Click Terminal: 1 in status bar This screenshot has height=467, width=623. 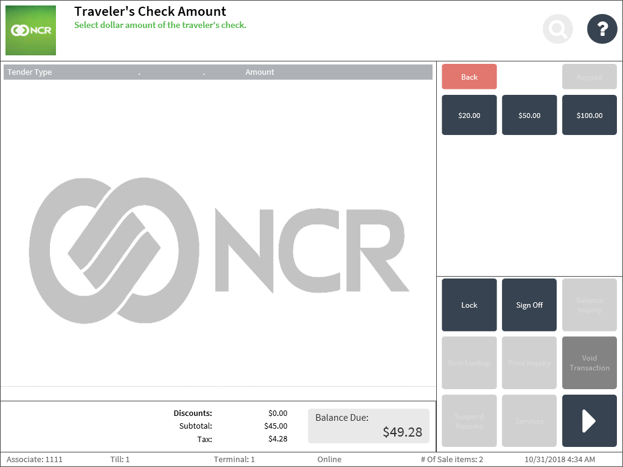click(234, 460)
